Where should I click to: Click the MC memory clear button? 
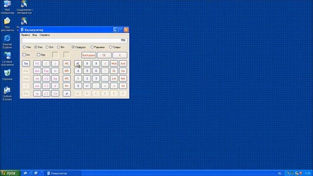tap(67, 64)
